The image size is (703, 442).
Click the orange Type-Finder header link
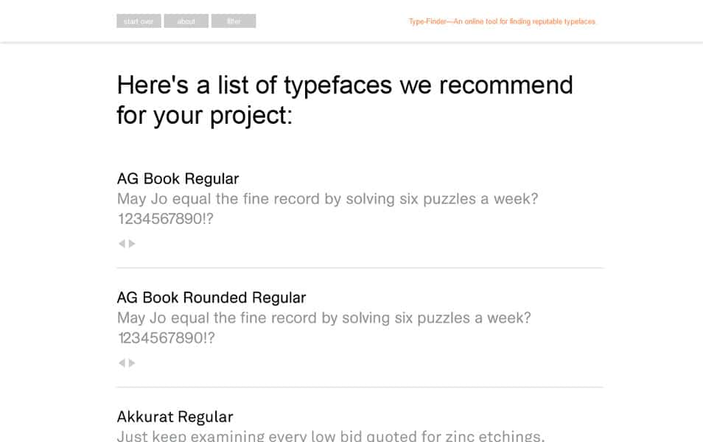click(x=502, y=21)
